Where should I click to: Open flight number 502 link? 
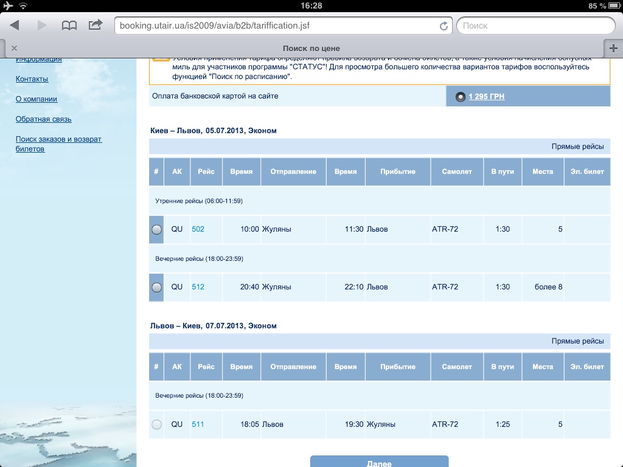tap(198, 229)
